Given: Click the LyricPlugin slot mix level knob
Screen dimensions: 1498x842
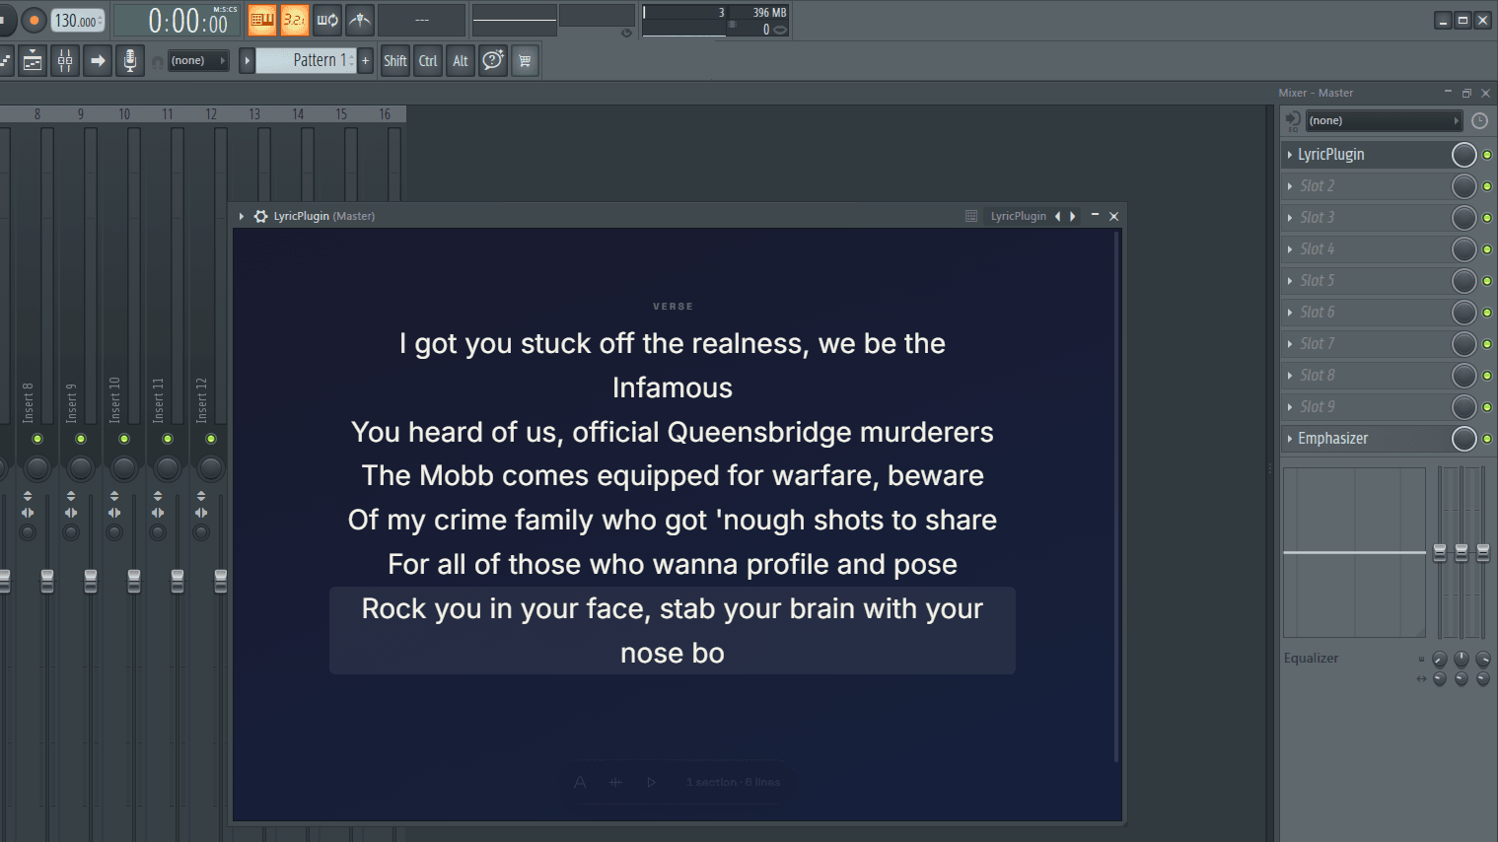Looking at the screenshot, I should pyautogui.click(x=1464, y=155).
